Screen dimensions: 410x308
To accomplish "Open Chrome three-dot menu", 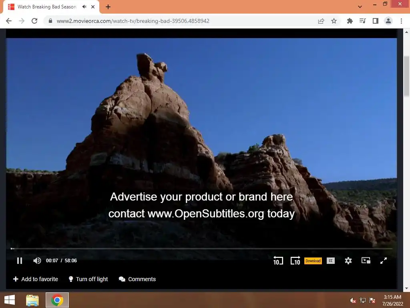I will (x=401, y=21).
